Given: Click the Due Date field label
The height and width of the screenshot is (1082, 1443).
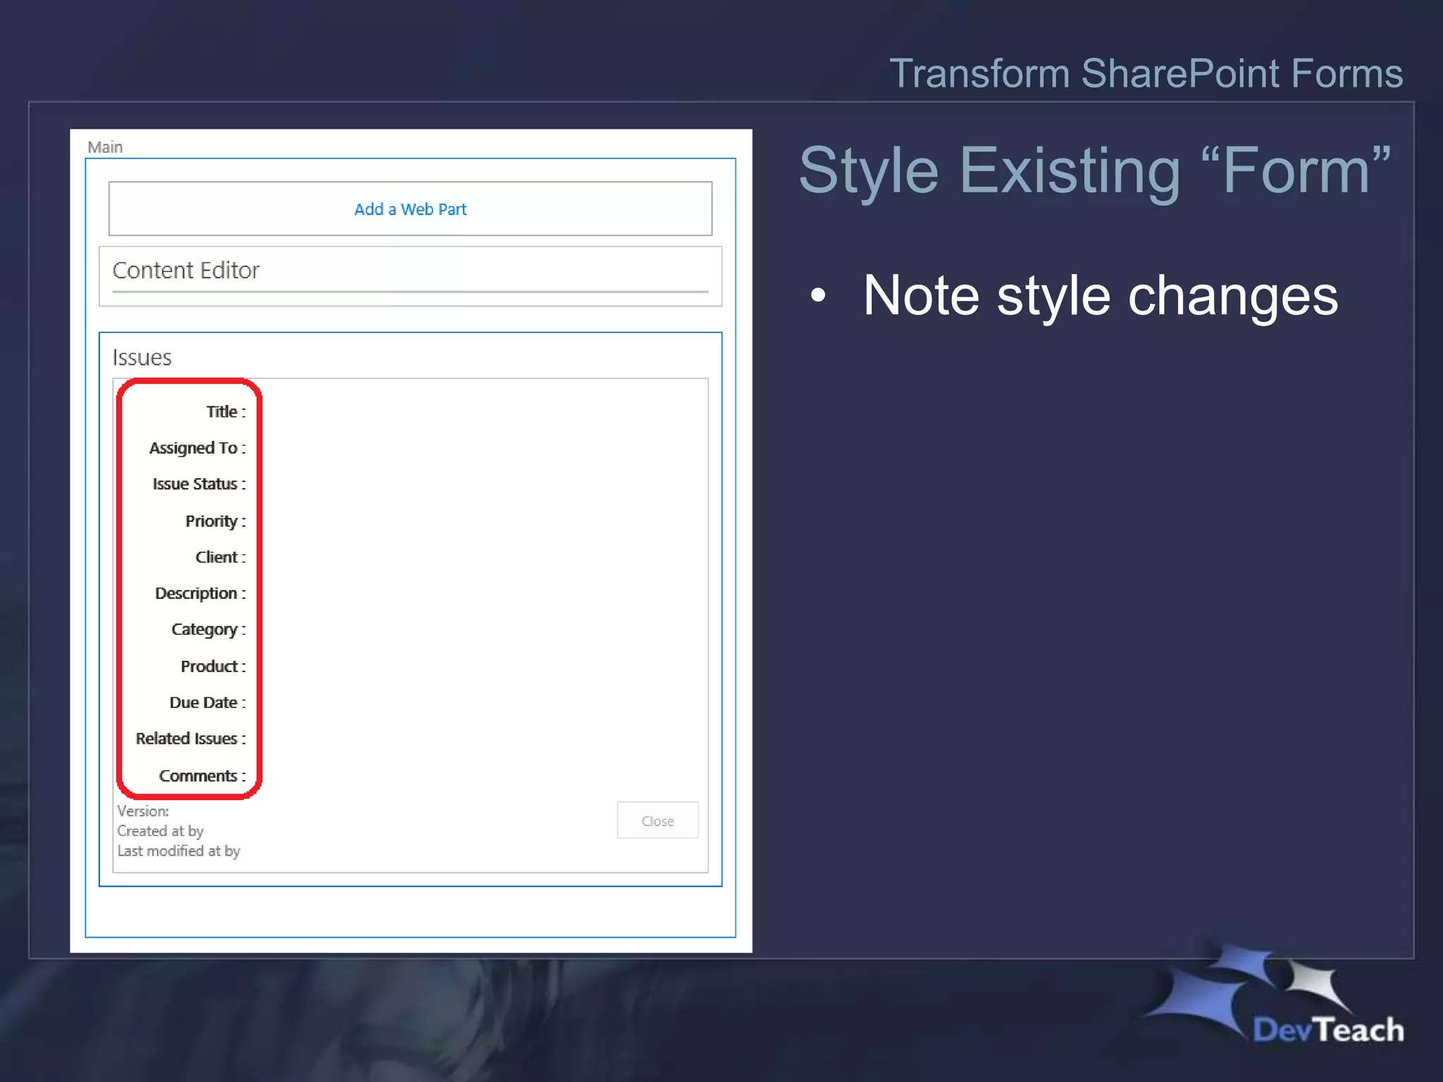Looking at the screenshot, I should 208,702.
